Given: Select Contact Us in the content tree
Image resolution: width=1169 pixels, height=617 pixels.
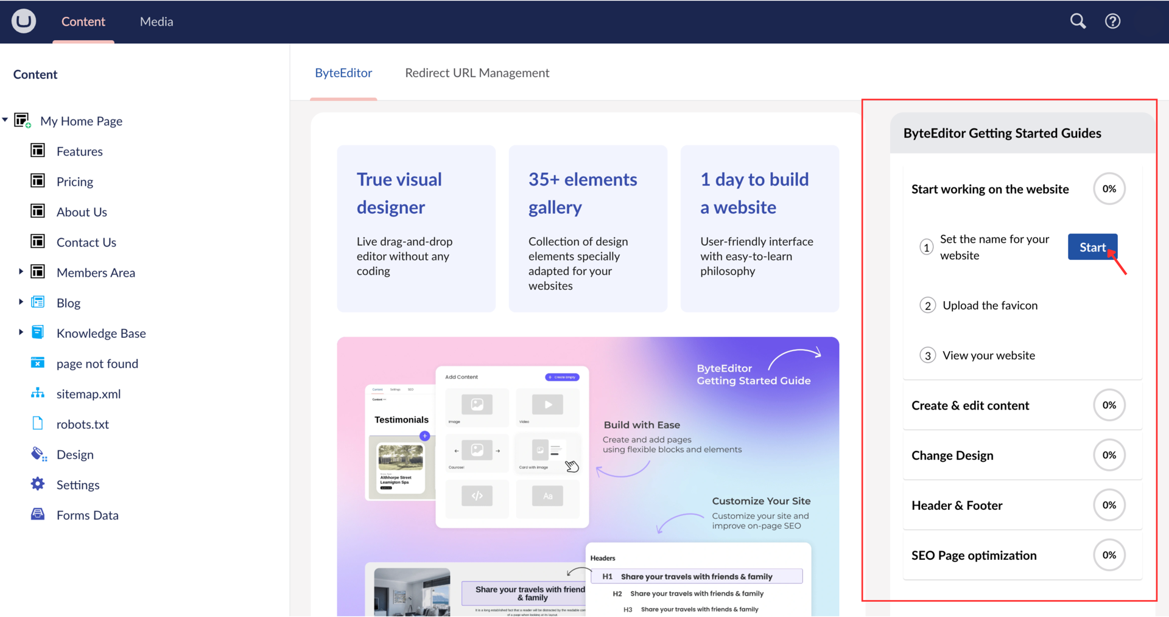Looking at the screenshot, I should 86,242.
